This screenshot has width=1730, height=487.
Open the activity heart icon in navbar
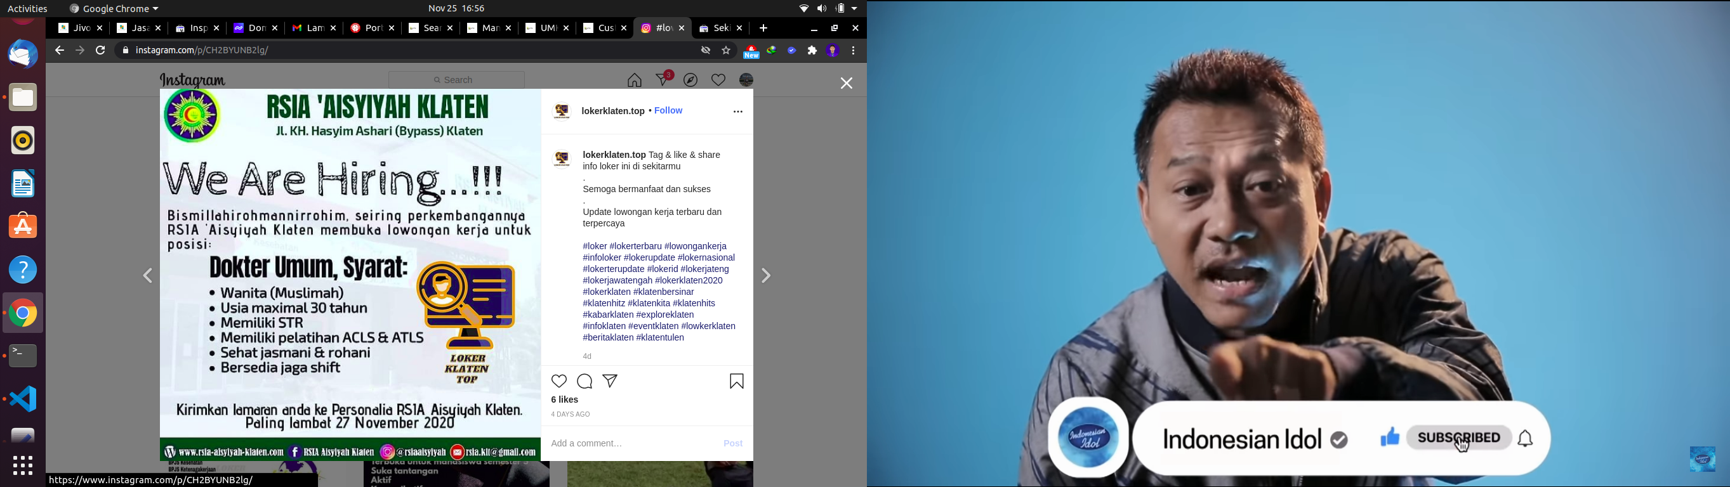718,81
